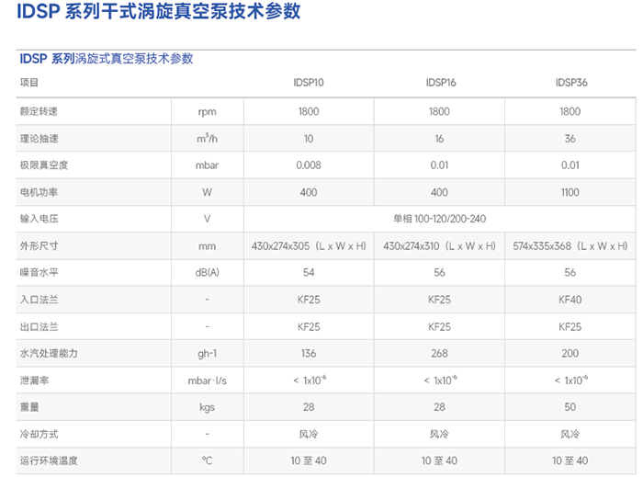Click the '泄漏率' row label
This screenshot has height=477, width=643.
click(x=34, y=380)
